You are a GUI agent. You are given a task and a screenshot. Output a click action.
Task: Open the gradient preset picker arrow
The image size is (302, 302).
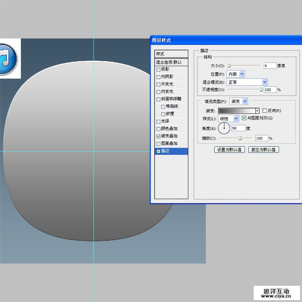257,111
